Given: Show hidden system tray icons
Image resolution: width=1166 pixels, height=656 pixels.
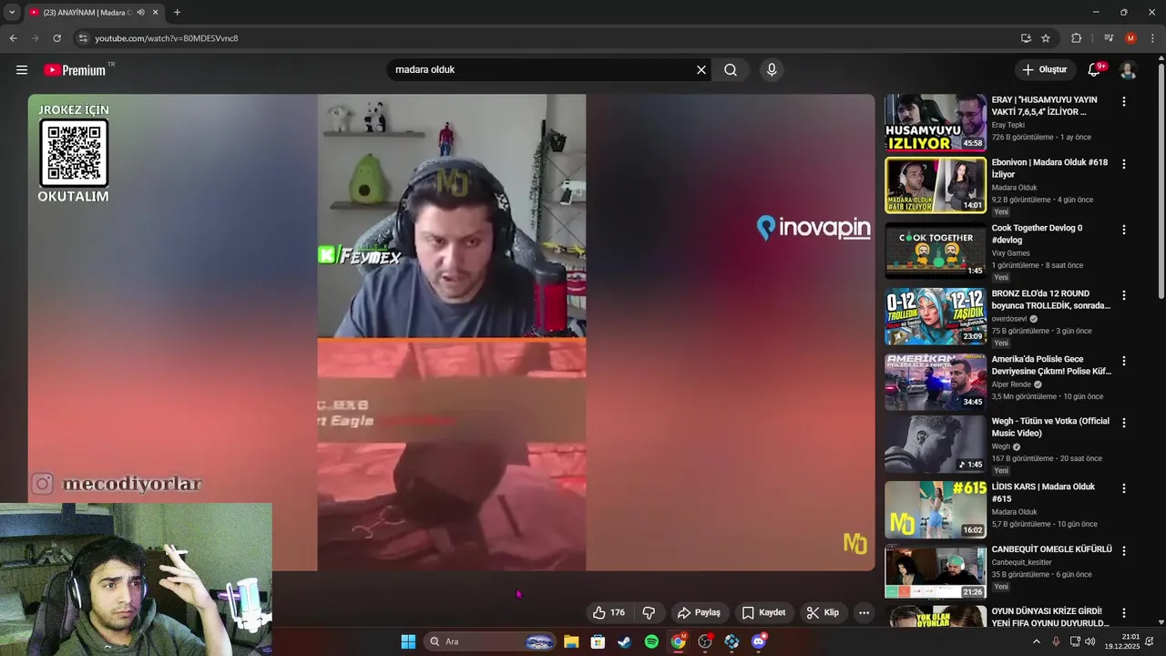Looking at the screenshot, I should 1036,641.
